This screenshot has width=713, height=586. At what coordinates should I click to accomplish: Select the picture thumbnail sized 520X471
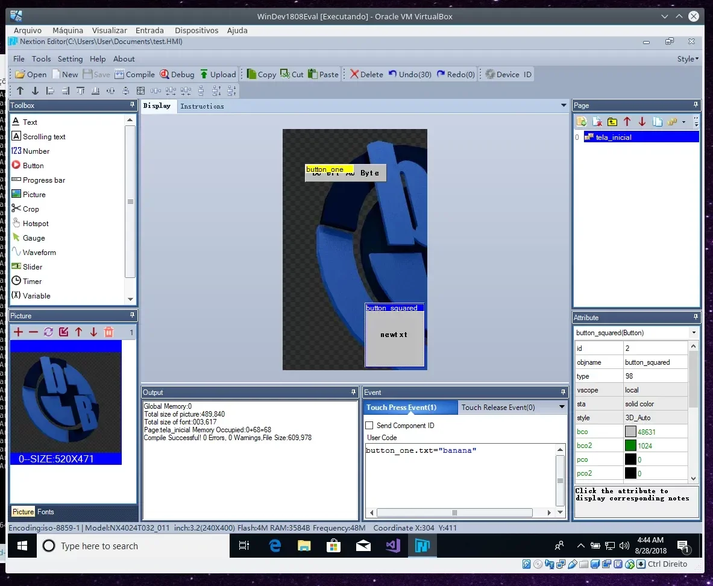coord(66,402)
